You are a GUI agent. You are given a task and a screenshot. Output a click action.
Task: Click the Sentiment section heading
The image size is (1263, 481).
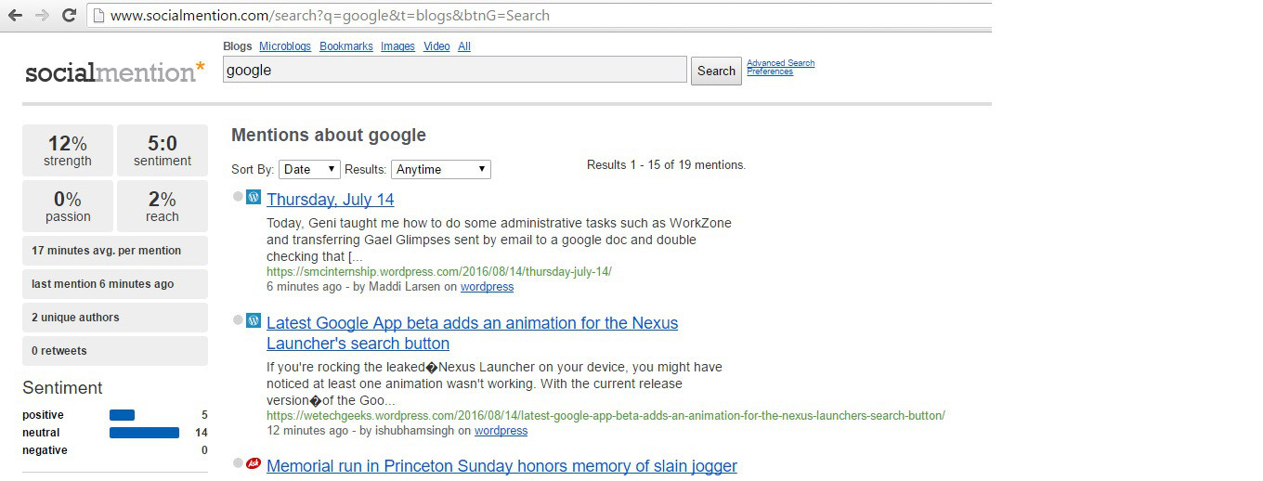62,388
